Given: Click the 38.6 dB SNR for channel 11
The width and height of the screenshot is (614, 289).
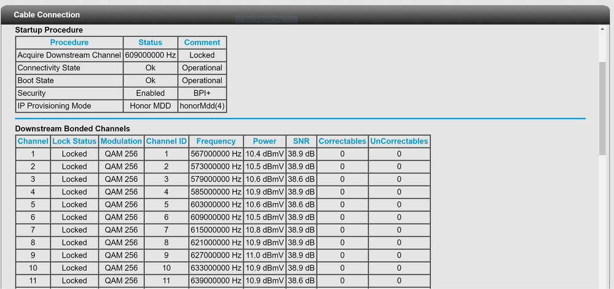Looking at the screenshot, I should click(301, 280).
